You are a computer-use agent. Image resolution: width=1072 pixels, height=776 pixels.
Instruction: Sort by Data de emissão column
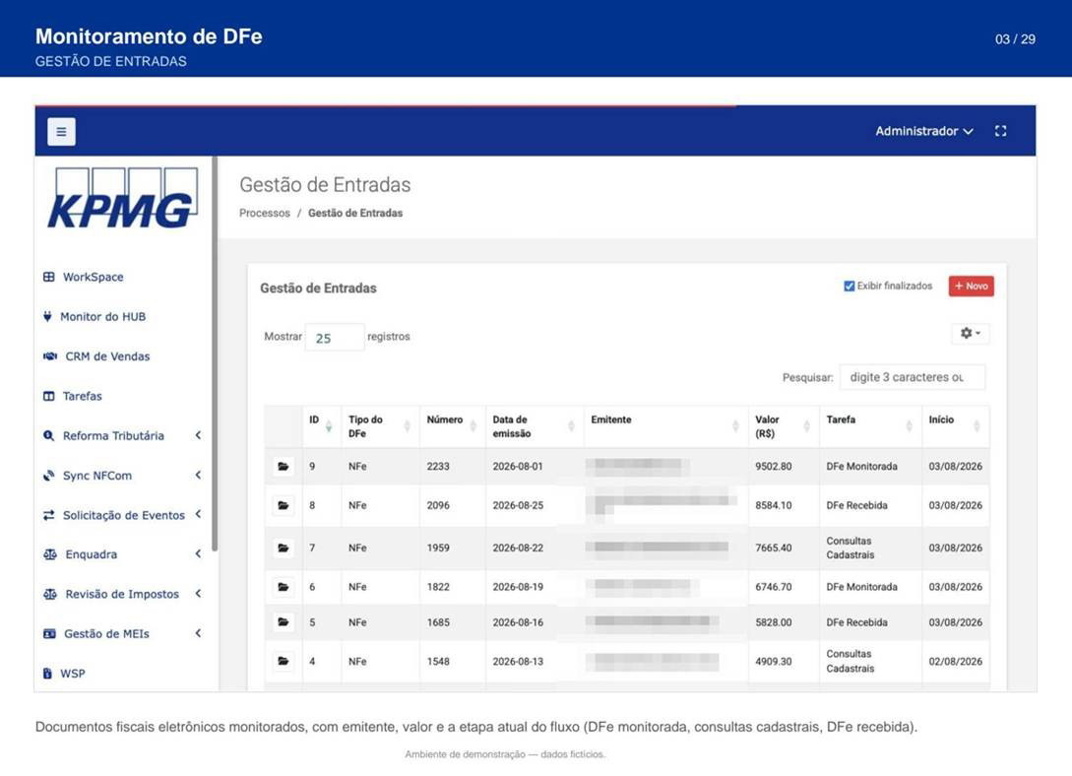(535, 426)
